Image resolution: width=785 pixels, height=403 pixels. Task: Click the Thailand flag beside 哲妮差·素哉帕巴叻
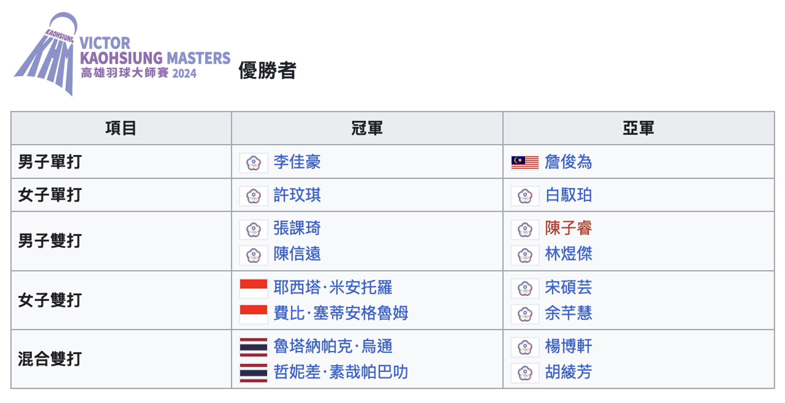click(x=253, y=373)
